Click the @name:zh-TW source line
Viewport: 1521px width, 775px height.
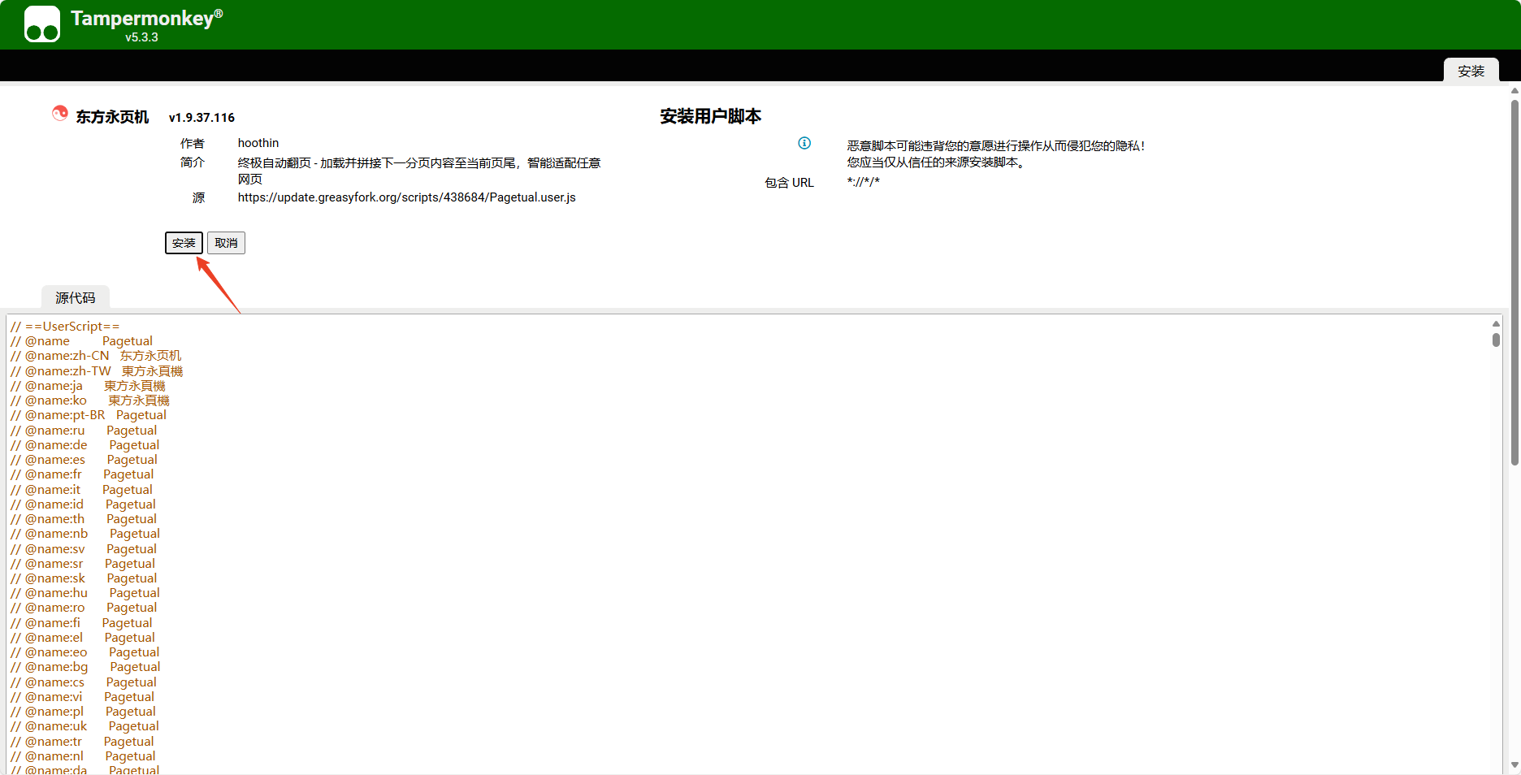click(x=97, y=371)
